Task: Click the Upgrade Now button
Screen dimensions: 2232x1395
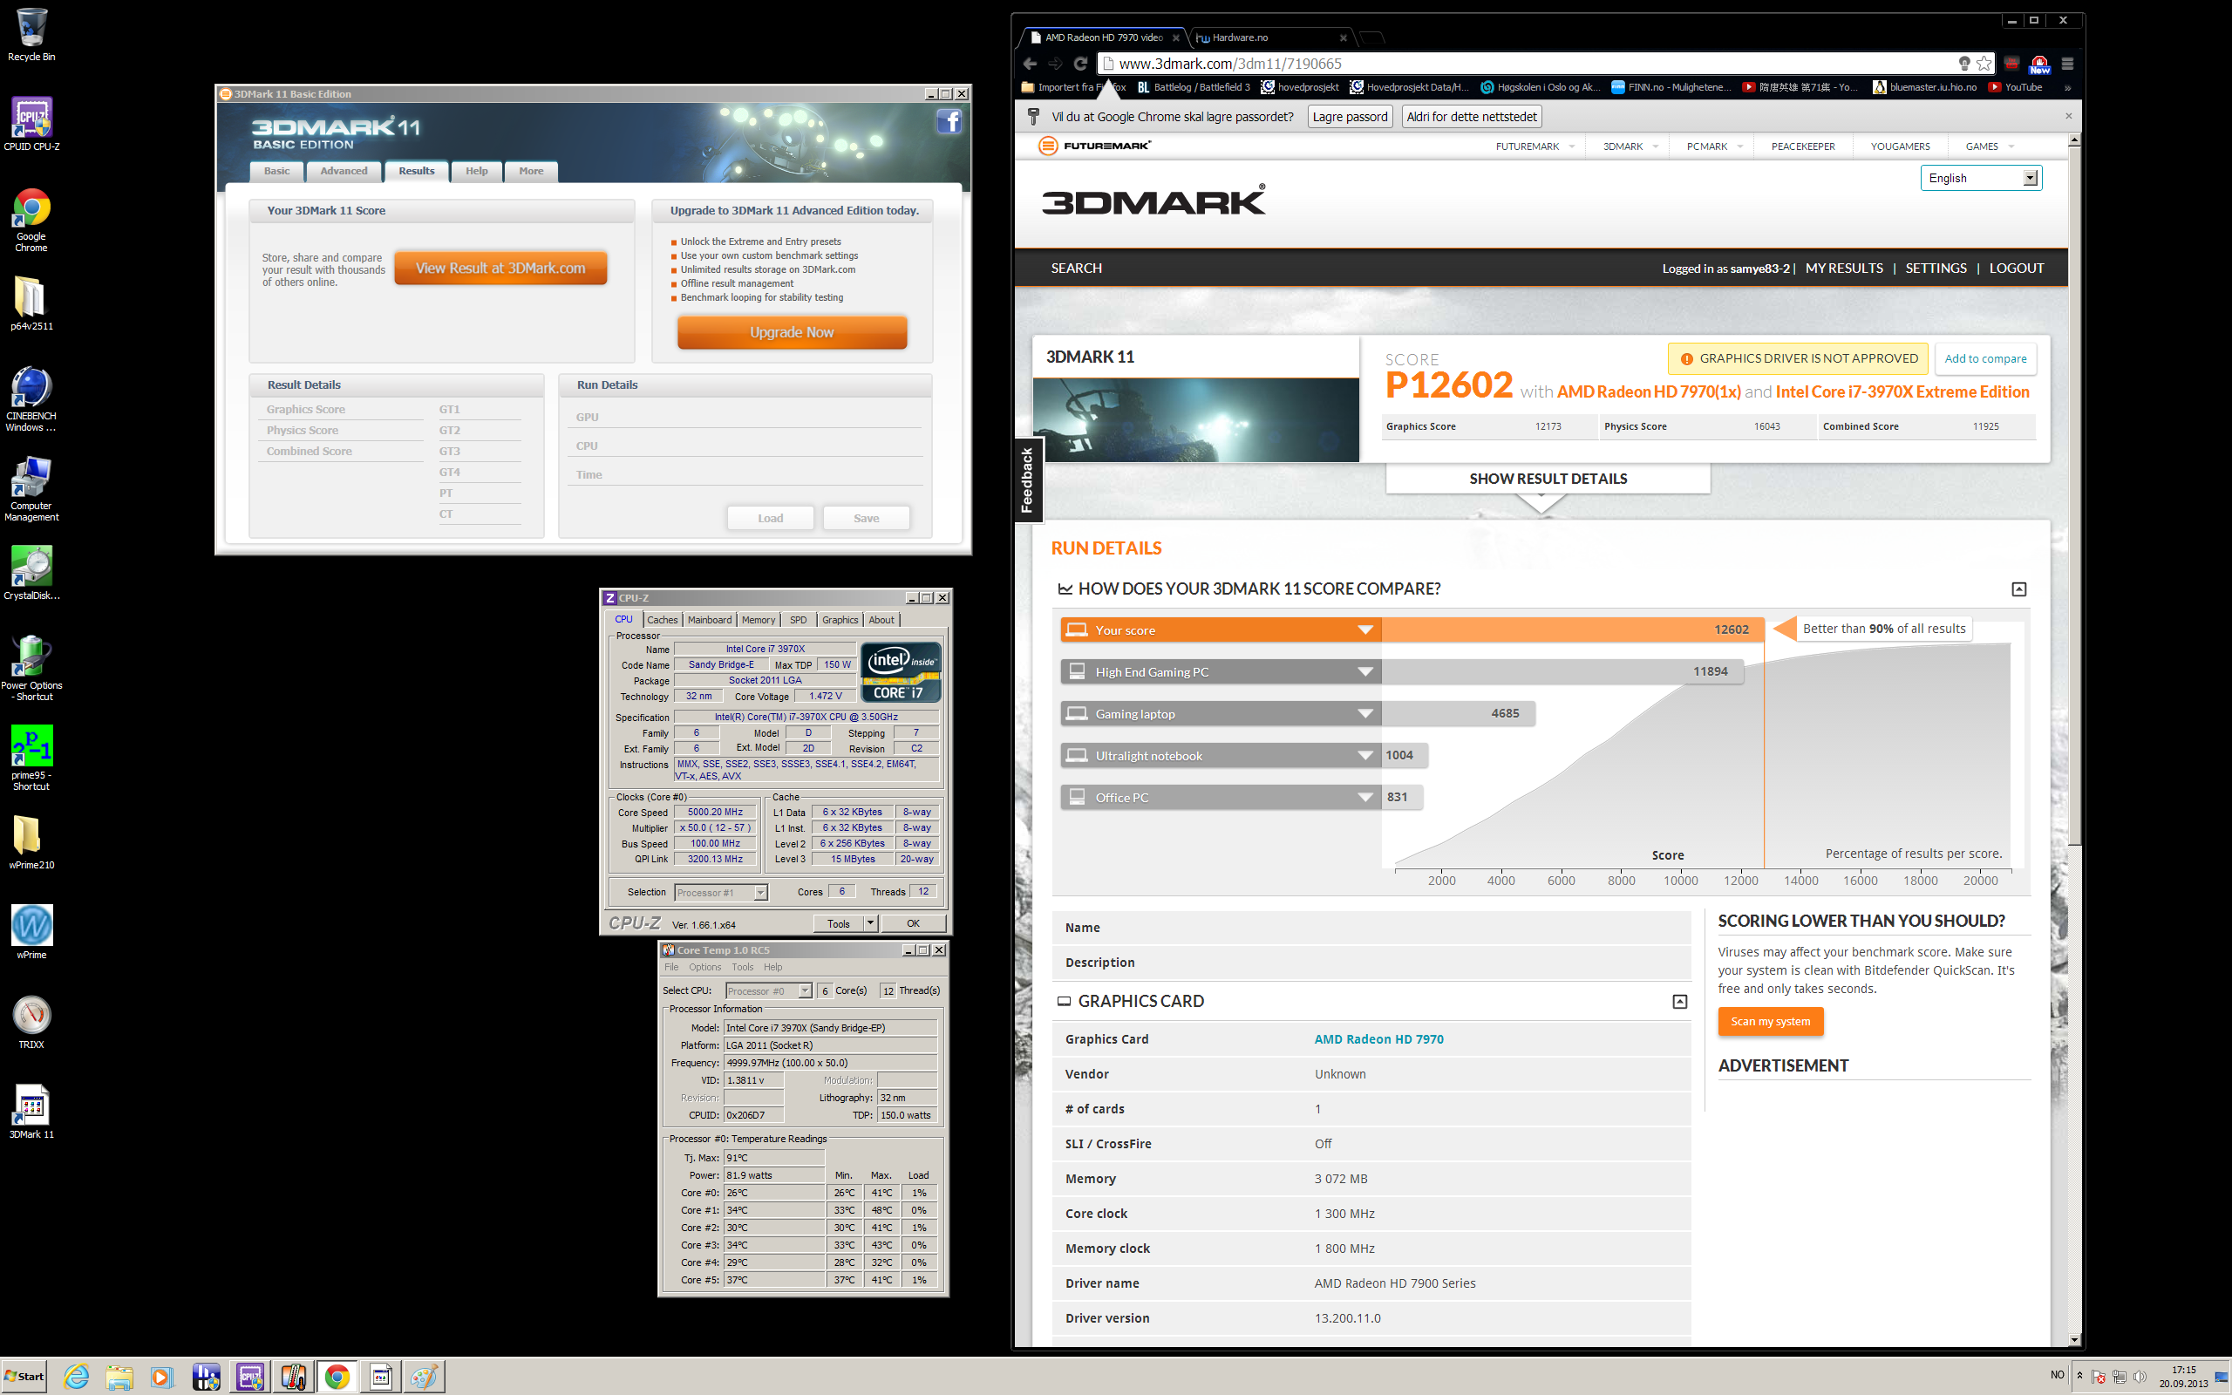Action: click(792, 332)
